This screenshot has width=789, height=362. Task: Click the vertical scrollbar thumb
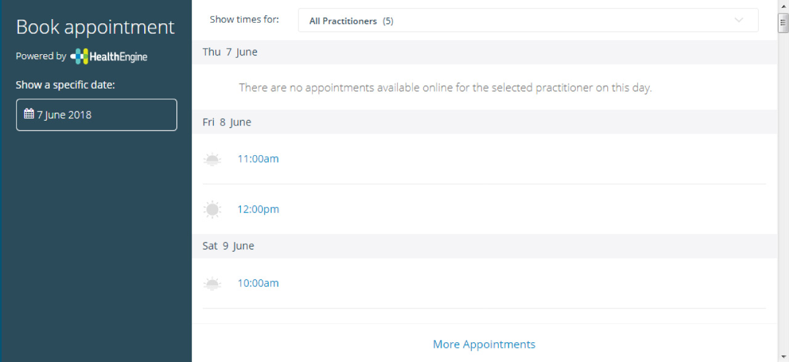coord(783,22)
